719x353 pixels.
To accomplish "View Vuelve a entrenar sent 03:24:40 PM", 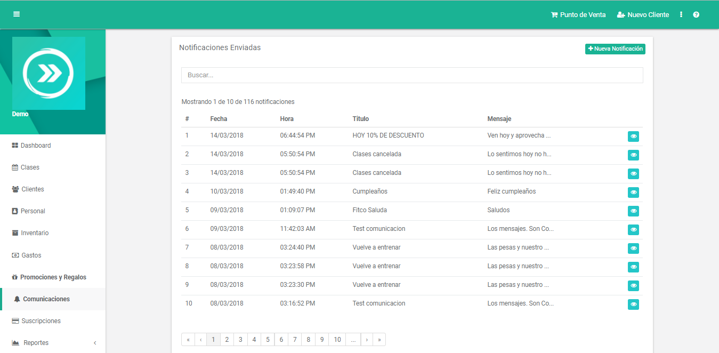I will click(x=633, y=248).
